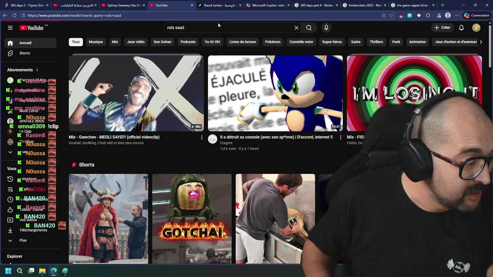Open the browser profile avatar icon

pos(448,15)
